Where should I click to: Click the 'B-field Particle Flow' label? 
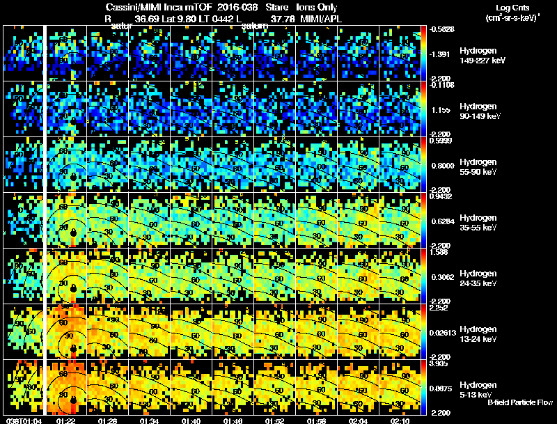(x=520, y=402)
